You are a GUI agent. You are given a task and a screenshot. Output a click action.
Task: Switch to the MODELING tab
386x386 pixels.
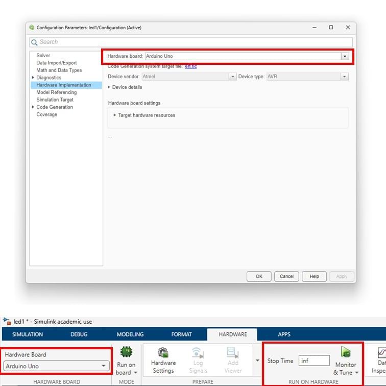(130, 334)
